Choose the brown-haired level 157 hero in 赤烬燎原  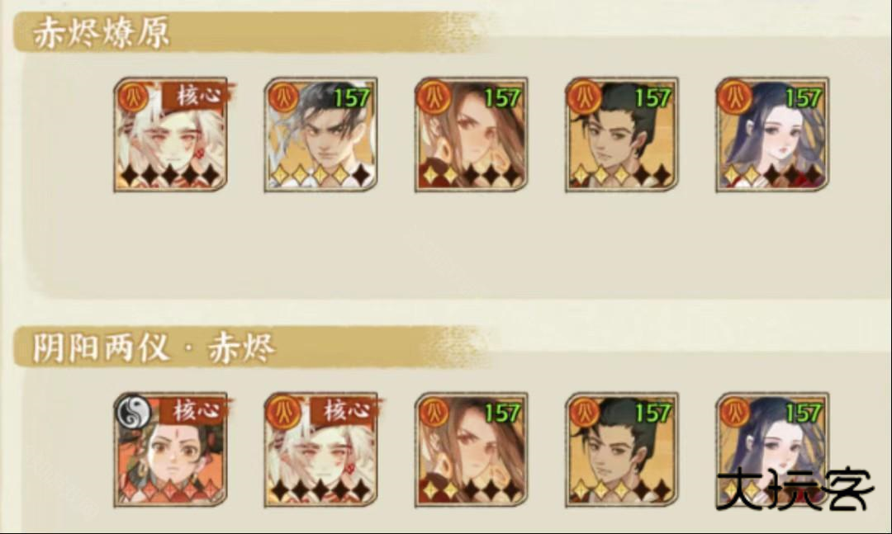472,135
